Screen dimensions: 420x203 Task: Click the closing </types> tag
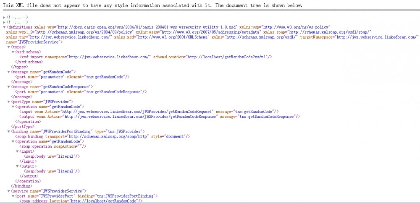(x=19, y=67)
